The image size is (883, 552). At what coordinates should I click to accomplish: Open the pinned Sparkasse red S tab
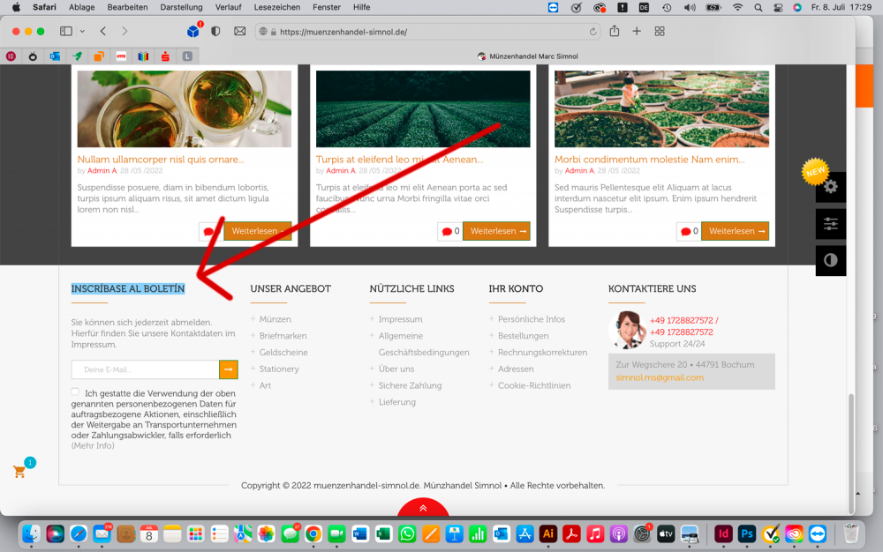pos(166,56)
